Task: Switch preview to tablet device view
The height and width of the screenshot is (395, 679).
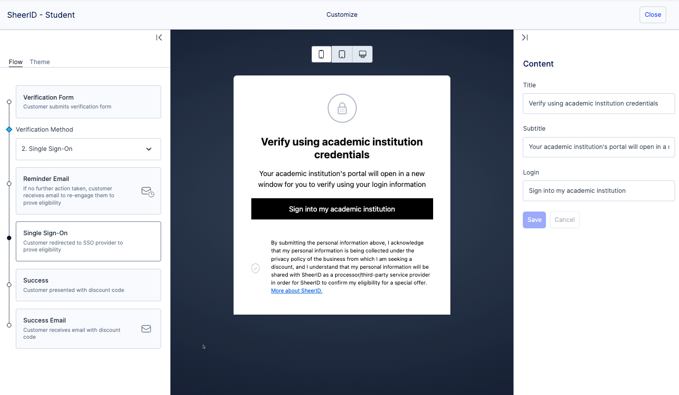Action: tap(342, 54)
